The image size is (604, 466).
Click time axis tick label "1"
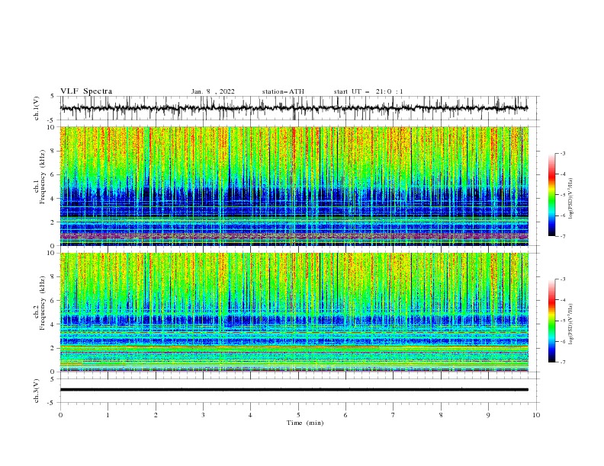tap(108, 415)
